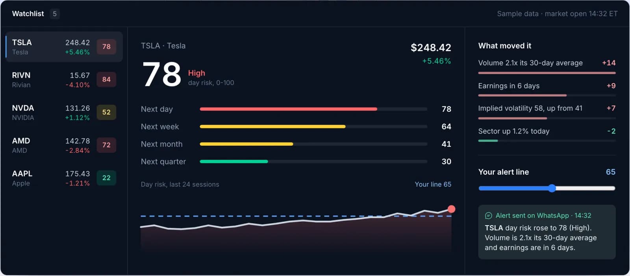Image resolution: width=630 pixels, height=276 pixels.
Task: Click the red endpoint dot on the day risk chart
Action: click(x=451, y=209)
